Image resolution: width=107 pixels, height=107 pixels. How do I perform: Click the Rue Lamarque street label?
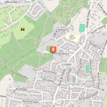(x=50, y=72)
